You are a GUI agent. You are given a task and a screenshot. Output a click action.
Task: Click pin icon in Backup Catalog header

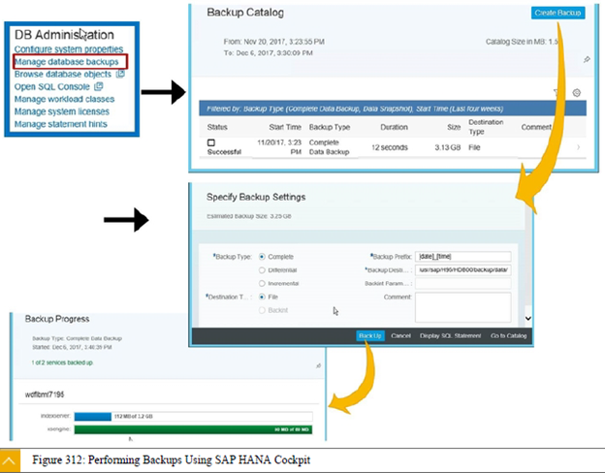(587, 59)
